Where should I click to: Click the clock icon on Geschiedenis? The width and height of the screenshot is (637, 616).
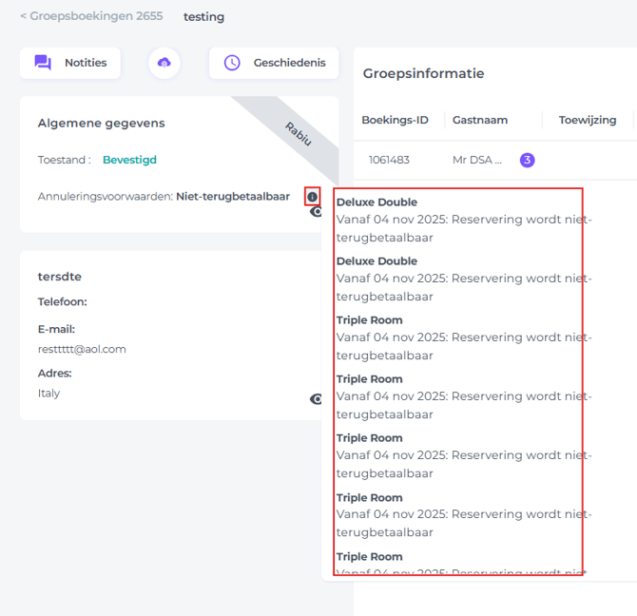(232, 63)
